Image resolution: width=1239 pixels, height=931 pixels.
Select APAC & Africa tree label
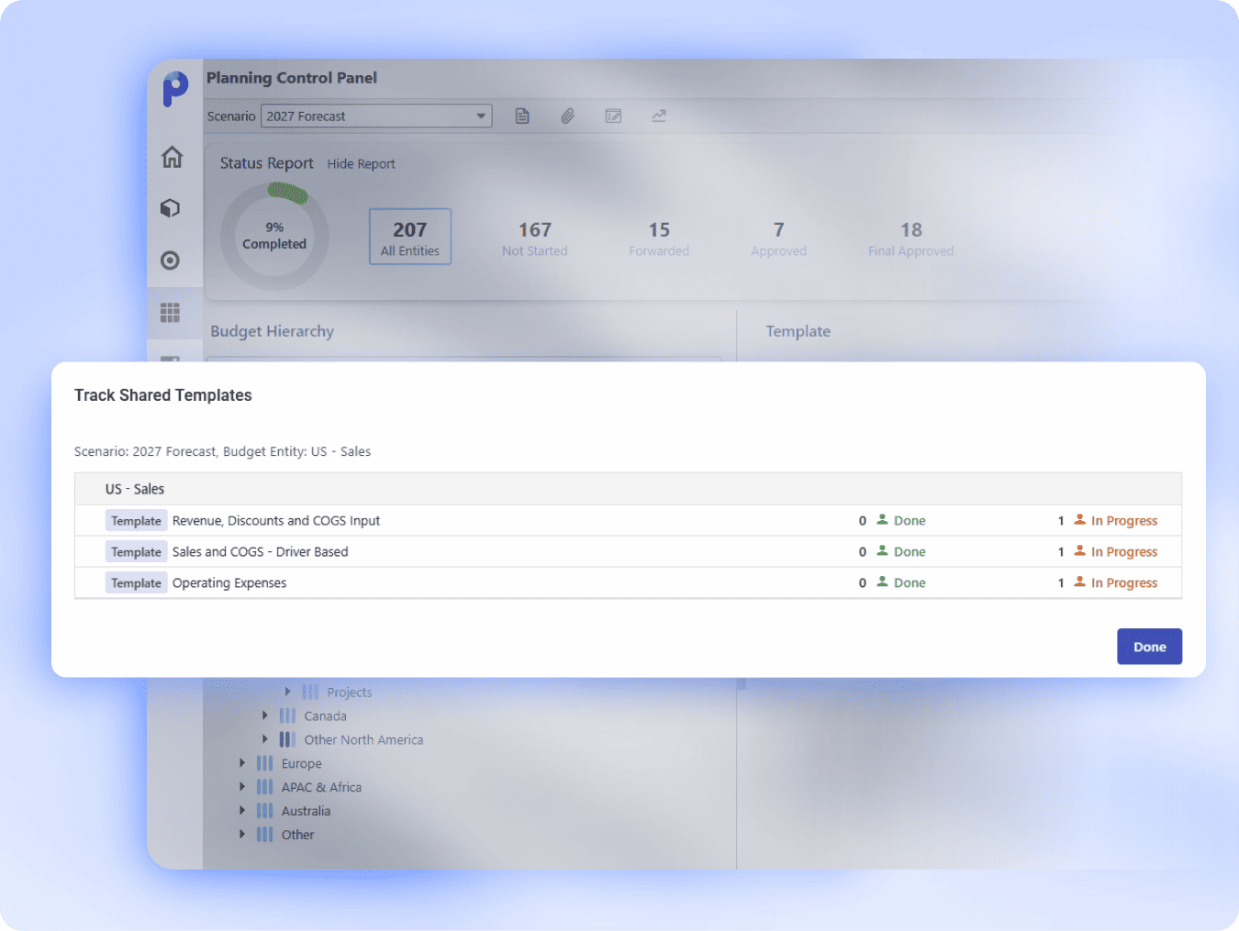pyautogui.click(x=321, y=788)
